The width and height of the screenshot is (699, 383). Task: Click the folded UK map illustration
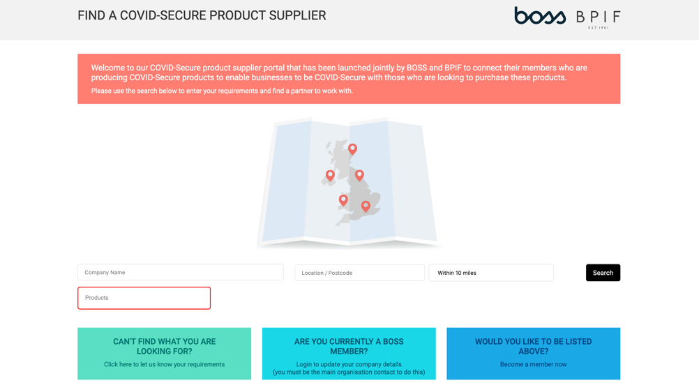(349, 182)
